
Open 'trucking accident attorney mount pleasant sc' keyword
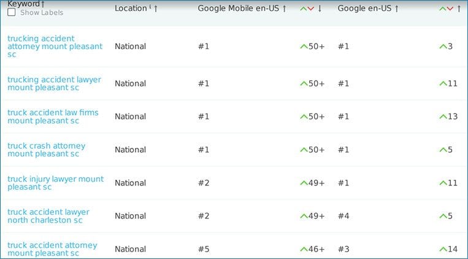[55, 46]
